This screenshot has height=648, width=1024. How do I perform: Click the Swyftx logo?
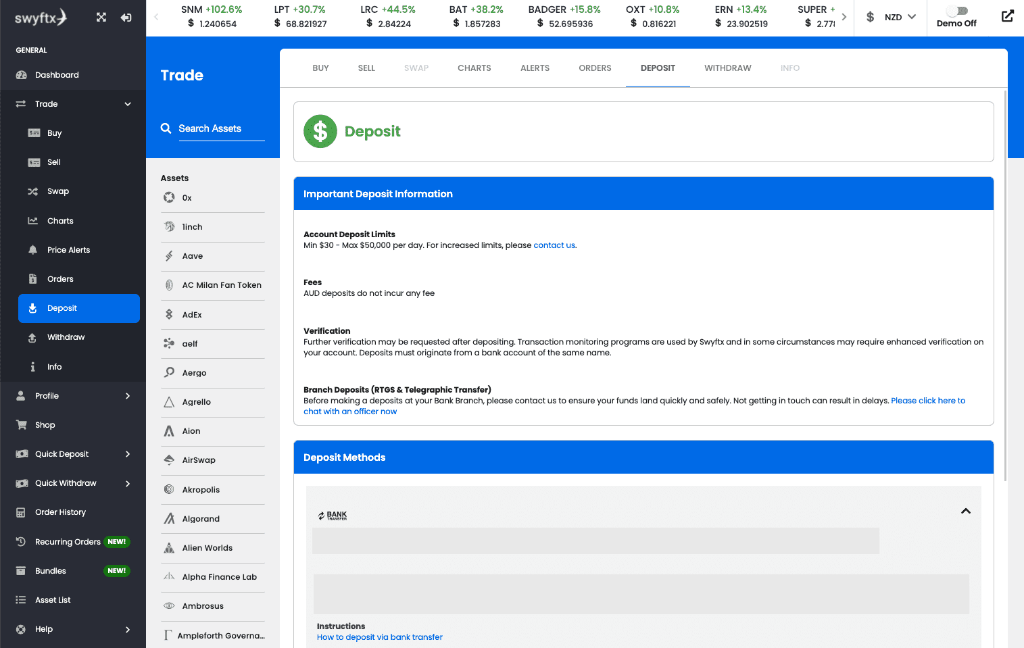pos(41,18)
